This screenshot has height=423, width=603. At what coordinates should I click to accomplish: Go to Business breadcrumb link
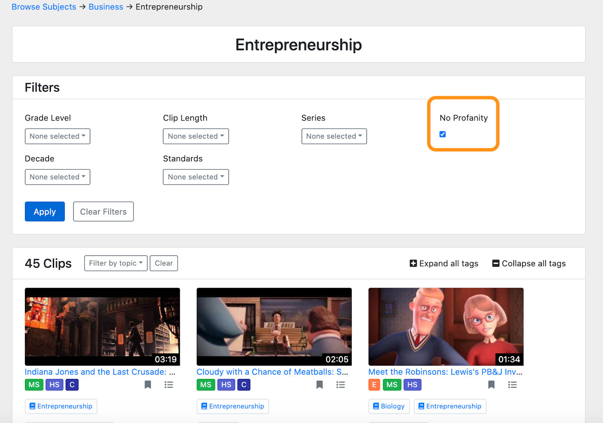(106, 7)
